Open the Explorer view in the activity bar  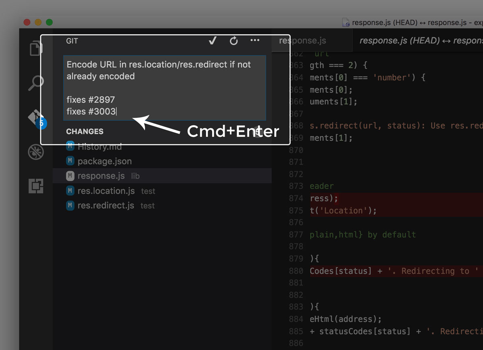point(35,48)
